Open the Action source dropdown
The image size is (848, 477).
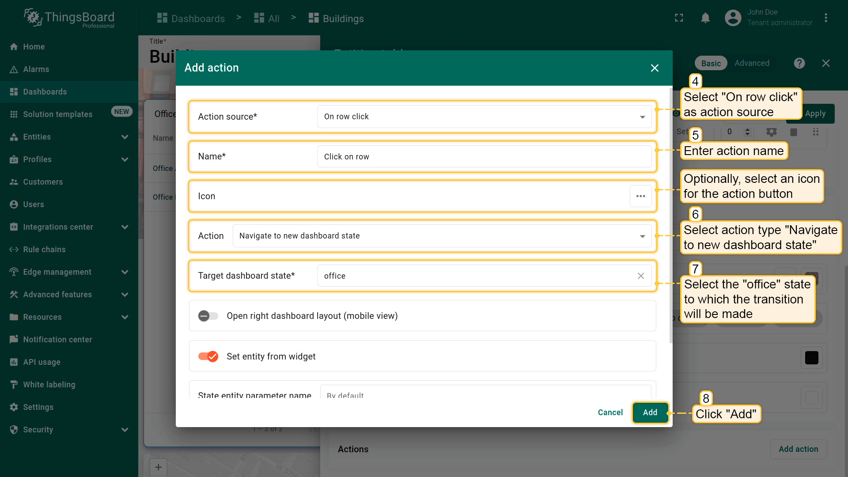[484, 117]
